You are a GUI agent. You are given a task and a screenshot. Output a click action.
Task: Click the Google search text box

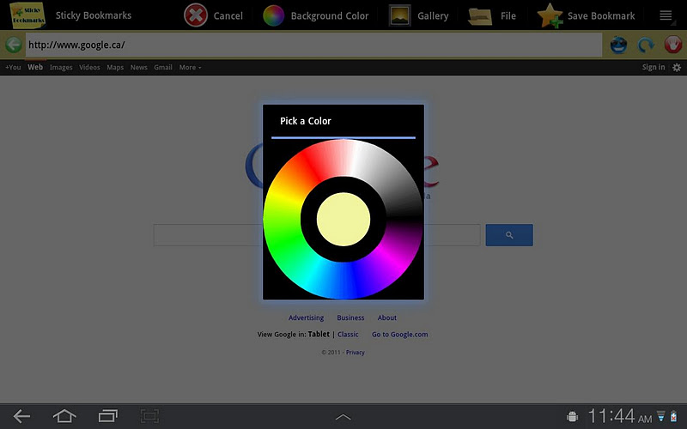pyautogui.click(x=317, y=235)
